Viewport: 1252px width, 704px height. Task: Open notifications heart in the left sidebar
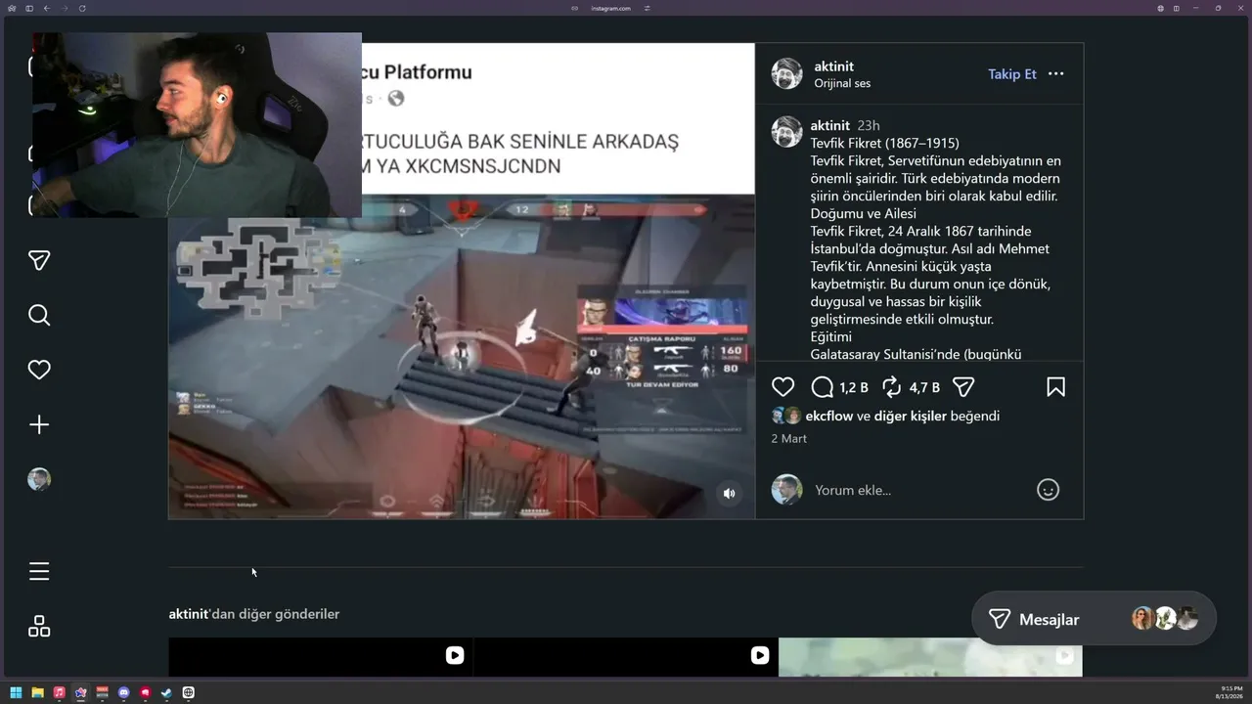pos(39,370)
